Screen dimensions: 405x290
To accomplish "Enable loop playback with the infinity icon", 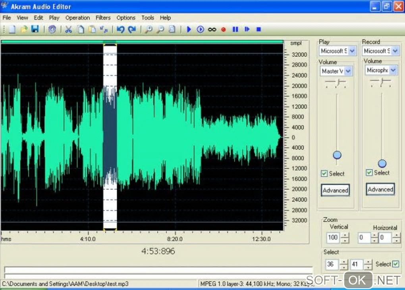I will [x=212, y=29].
